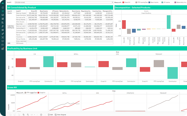Open the third sidebar icon below the logo
Viewport: 187px width, 116px height.
[3, 15]
